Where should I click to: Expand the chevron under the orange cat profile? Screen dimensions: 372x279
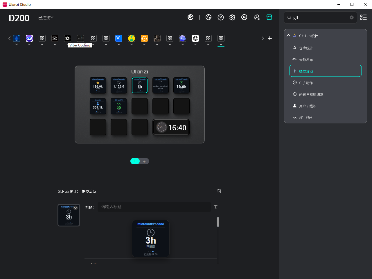pos(144,45)
